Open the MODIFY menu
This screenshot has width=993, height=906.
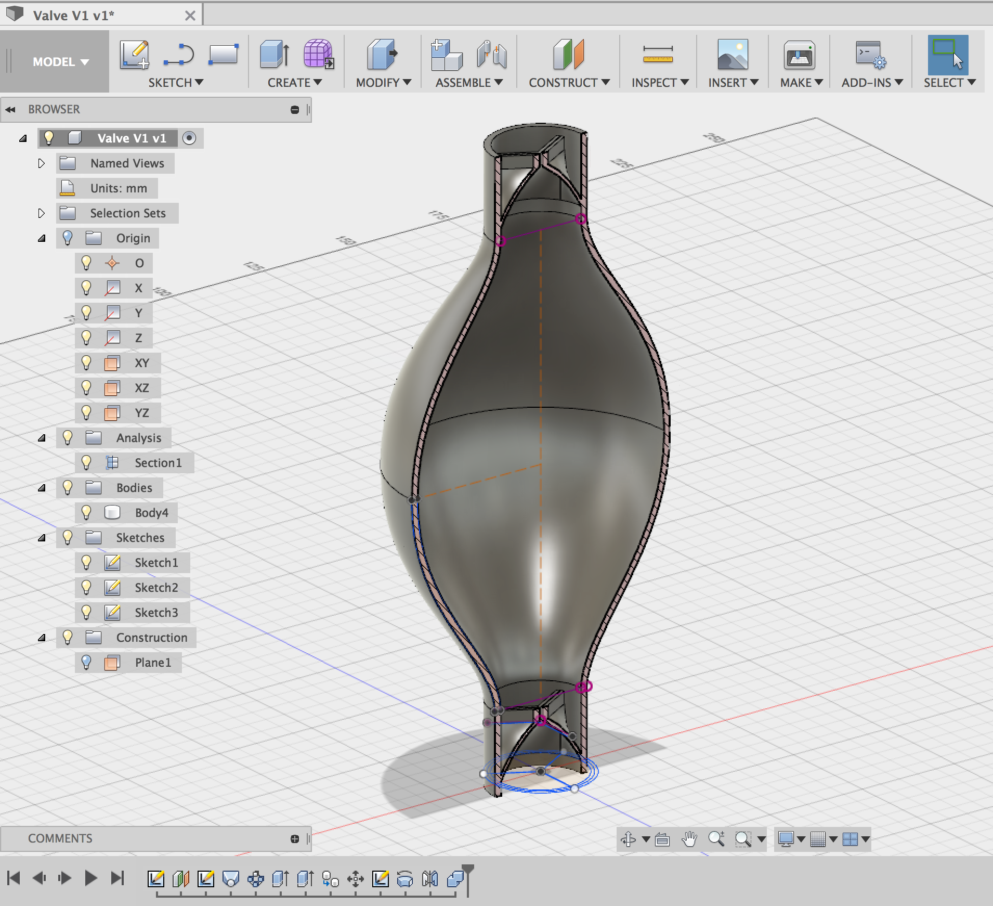[x=384, y=83]
